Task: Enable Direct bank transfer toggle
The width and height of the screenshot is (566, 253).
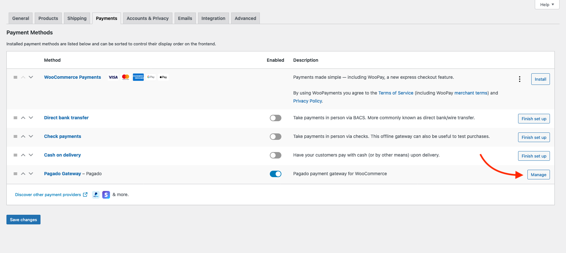Action: pyautogui.click(x=276, y=118)
